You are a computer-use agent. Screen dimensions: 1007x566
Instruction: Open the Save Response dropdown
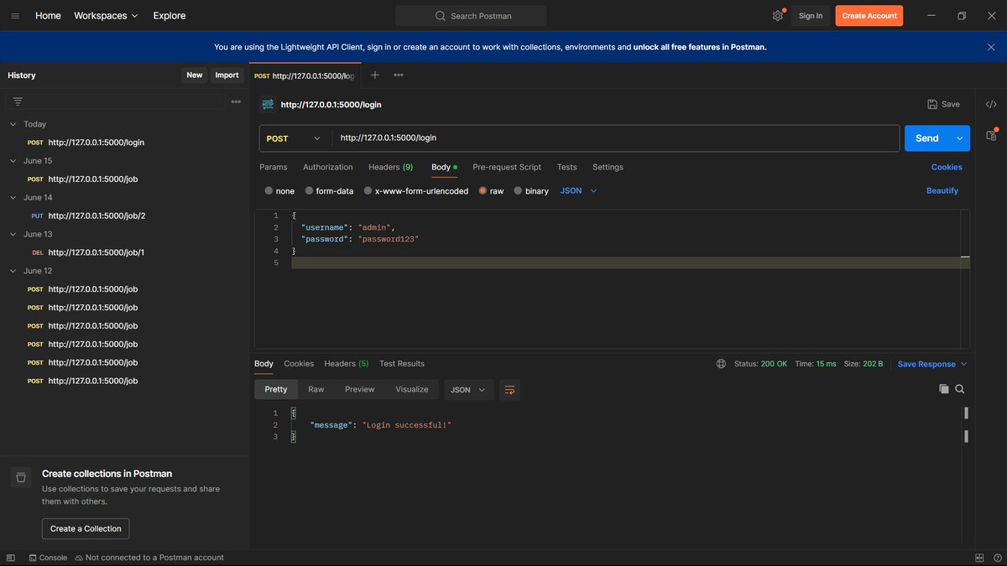(x=932, y=364)
